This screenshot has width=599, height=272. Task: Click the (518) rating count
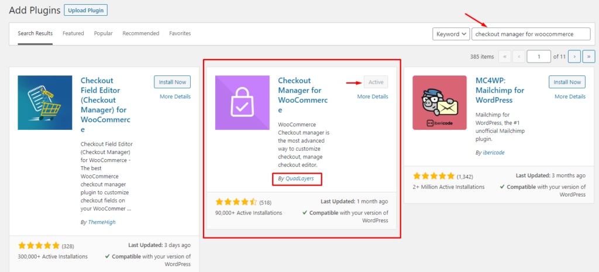pyautogui.click(x=266, y=202)
